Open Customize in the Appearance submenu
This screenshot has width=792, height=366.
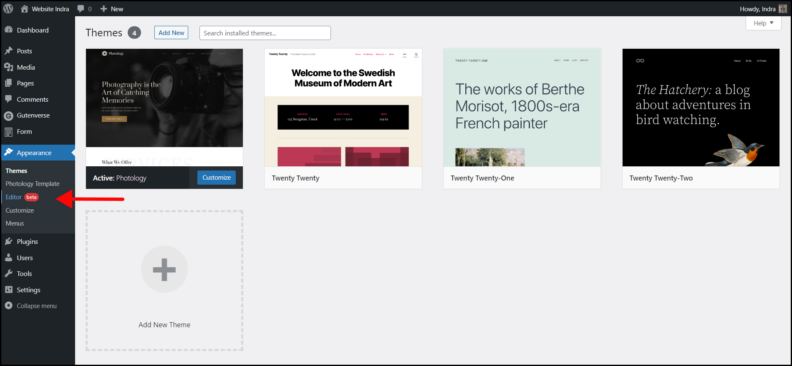20,211
